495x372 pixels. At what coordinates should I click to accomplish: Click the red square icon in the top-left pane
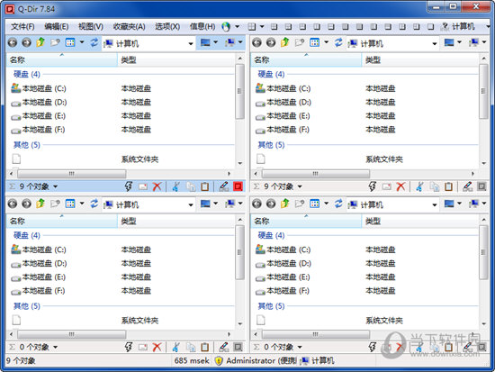(238, 186)
